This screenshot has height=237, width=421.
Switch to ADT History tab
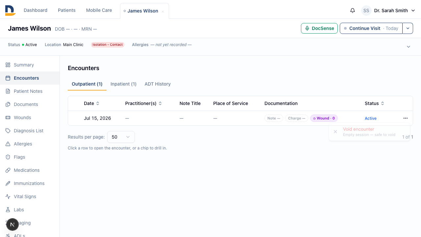[x=158, y=84]
